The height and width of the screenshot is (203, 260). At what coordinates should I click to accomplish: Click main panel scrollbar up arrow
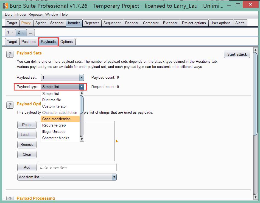click(x=256, y=50)
